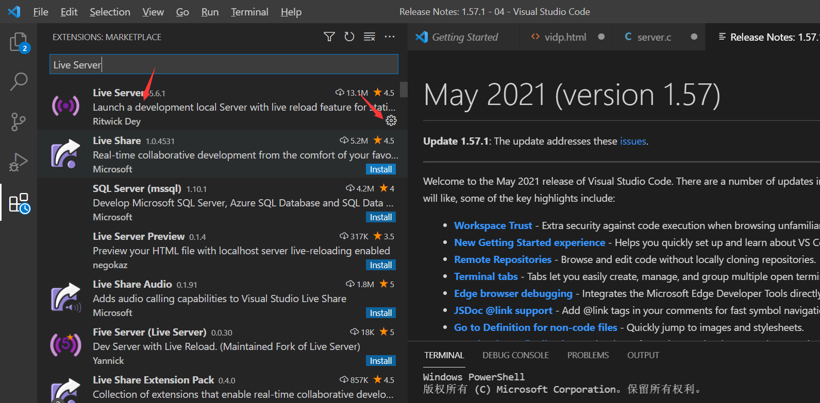820x403 pixels.
Task: Install the SQL Server (mssql) extension
Action: point(381,217)
